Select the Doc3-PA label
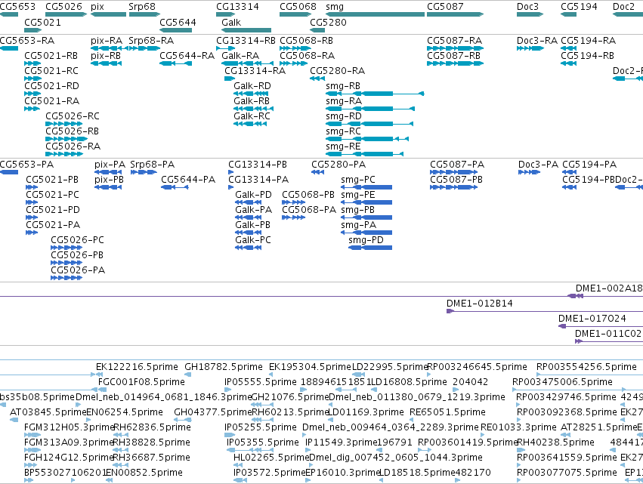Viewport: 643px width, 484px height. click(x=539, y=165)
